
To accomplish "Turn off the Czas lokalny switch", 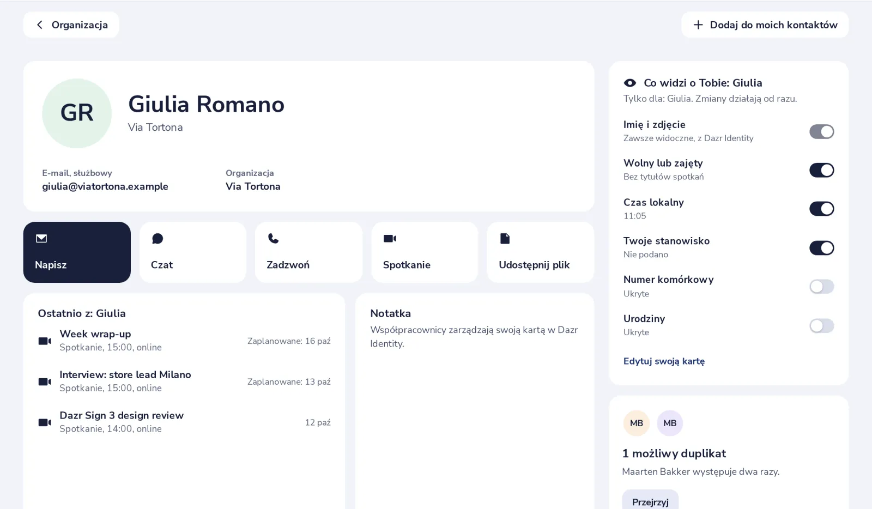I will tap(822, 209).
